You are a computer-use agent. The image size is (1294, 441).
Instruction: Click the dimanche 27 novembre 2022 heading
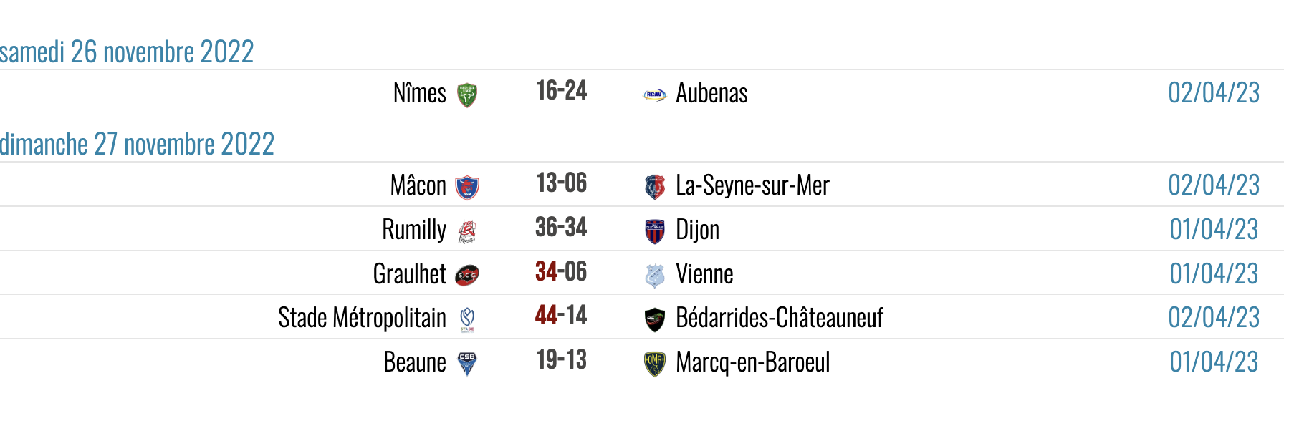coord(137,145)
